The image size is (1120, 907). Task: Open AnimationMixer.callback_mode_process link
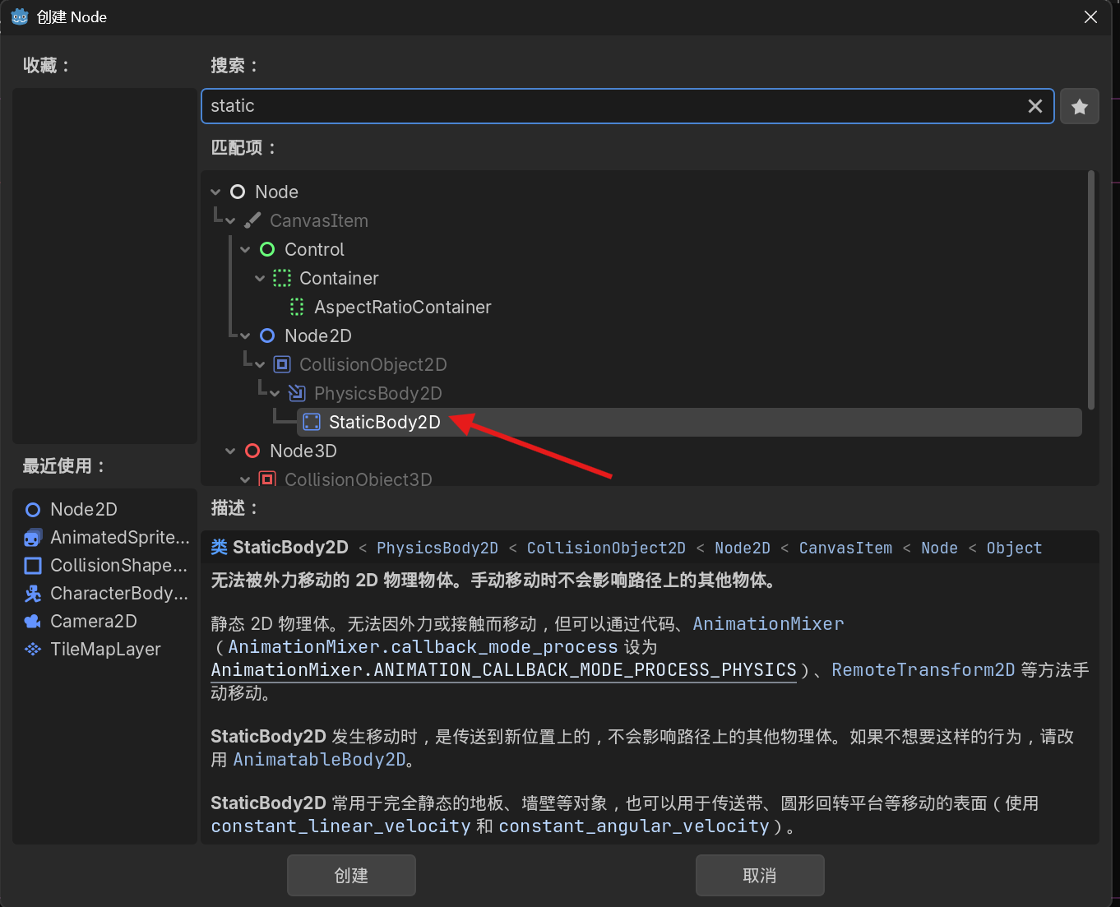(423, 647)
